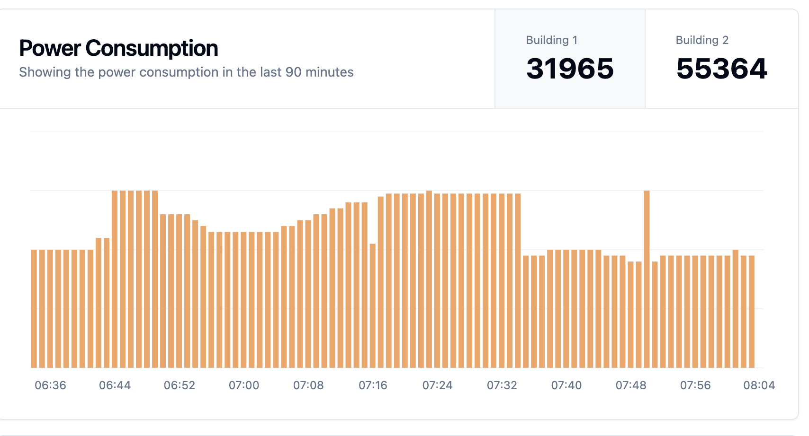Click the 08:04 axis label
Viewport: 809px width, 436px height.
click(x=759, y=385)
